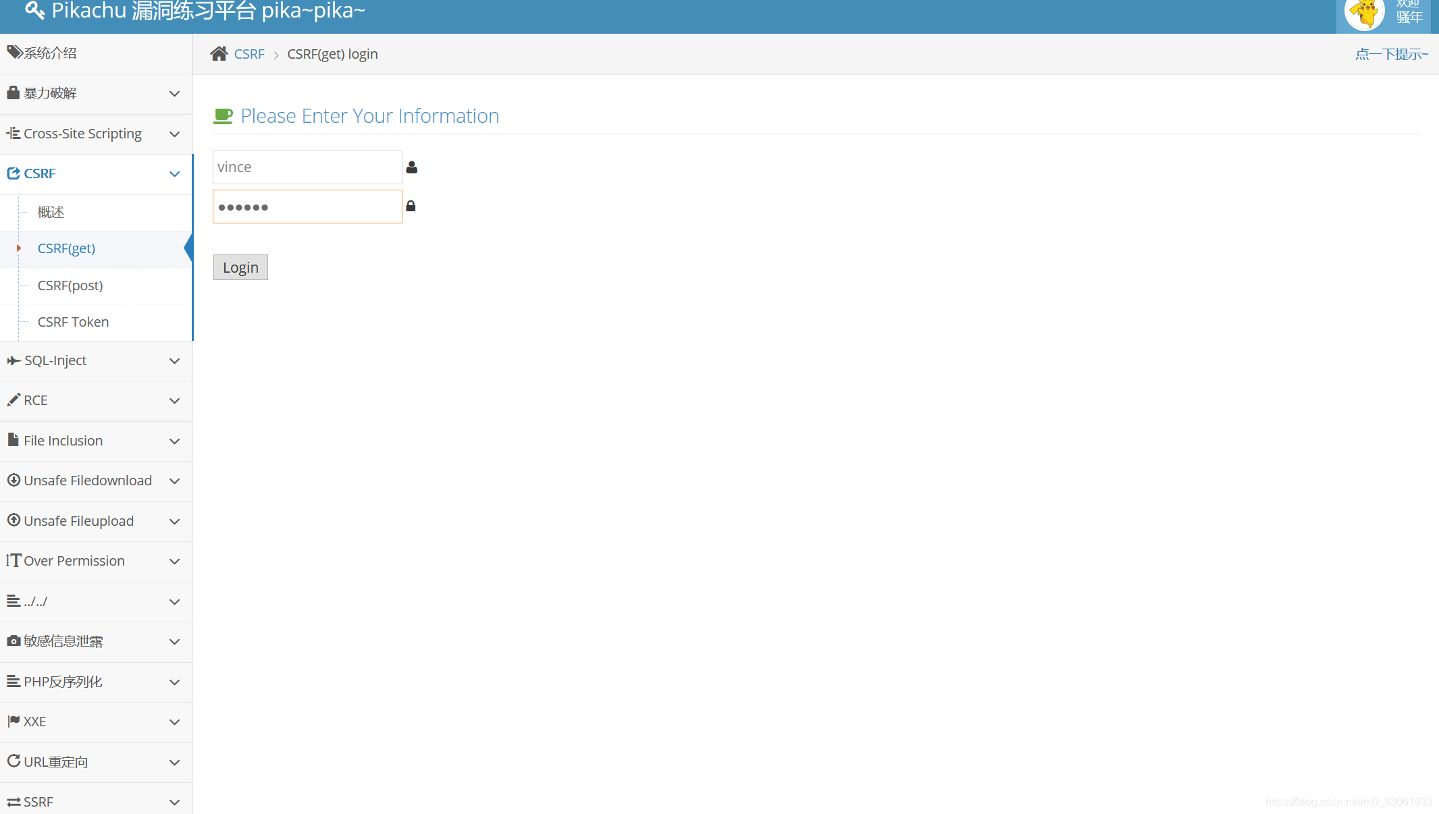The image size is (1439, 814).
Task: Click the Cross-Site Scripting indent icon
Action: click(x=13, y=133)
